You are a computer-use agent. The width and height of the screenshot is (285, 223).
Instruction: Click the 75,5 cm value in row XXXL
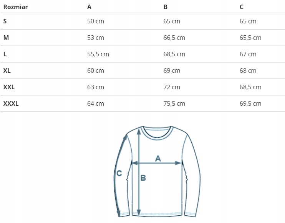(174, 103)
